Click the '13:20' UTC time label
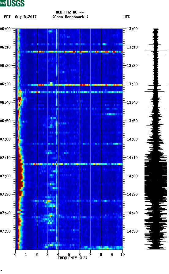 coord(132,66)
